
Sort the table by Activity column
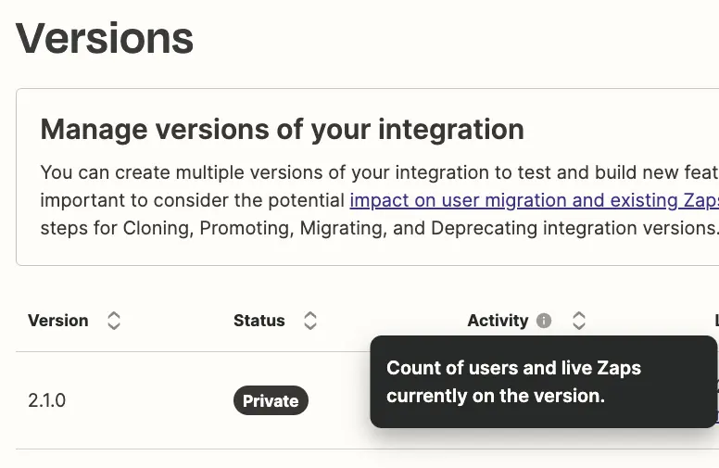[579, 321]
